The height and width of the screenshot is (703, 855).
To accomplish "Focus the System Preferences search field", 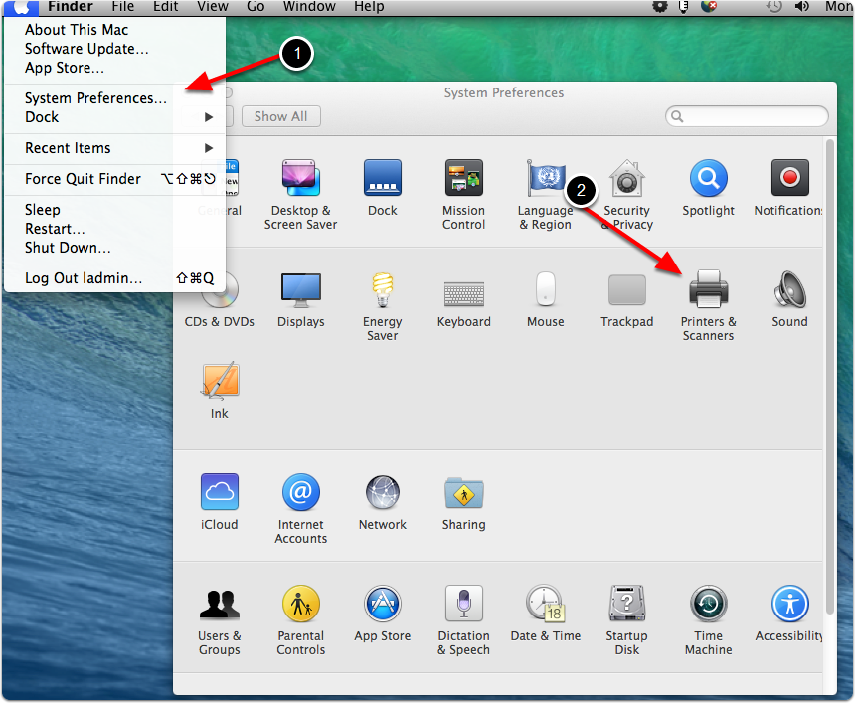I will tap(747, 116).
